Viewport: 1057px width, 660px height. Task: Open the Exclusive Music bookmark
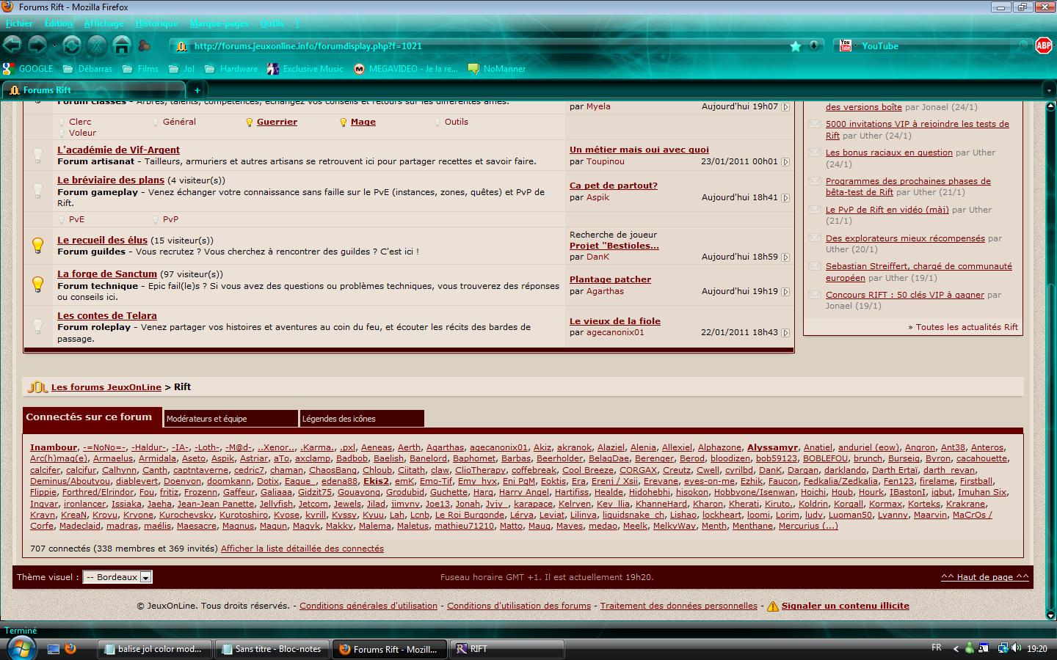click(x=305, y=69)
